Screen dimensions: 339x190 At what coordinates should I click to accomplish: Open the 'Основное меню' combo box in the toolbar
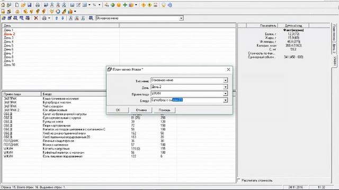[x=181, y=18]
